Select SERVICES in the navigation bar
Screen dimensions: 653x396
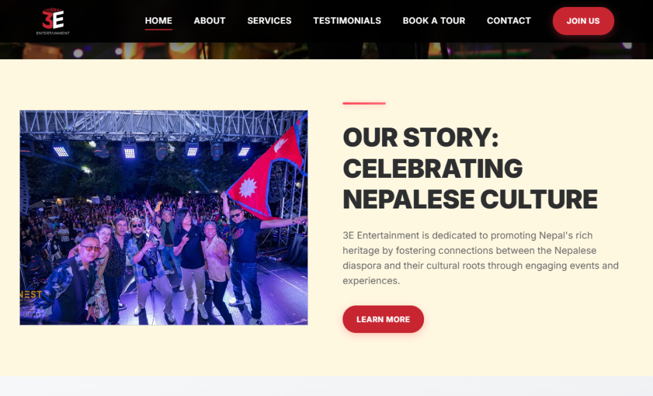[269, 20]
